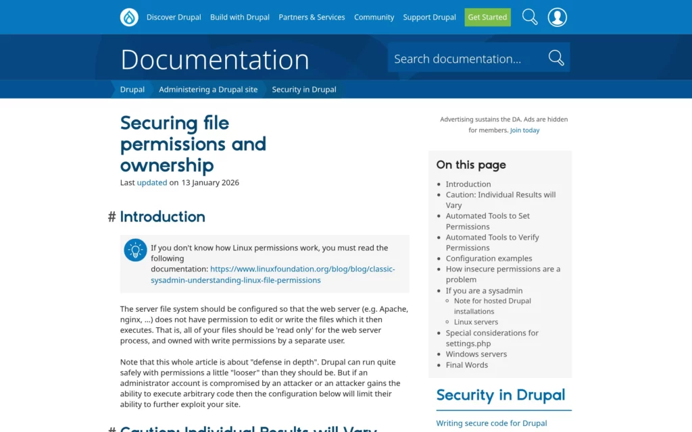Screen dimensions: 692x432
Task: Click the Introduction section heading
Action: coord(162,217)
